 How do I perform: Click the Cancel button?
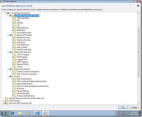point(134,107)
